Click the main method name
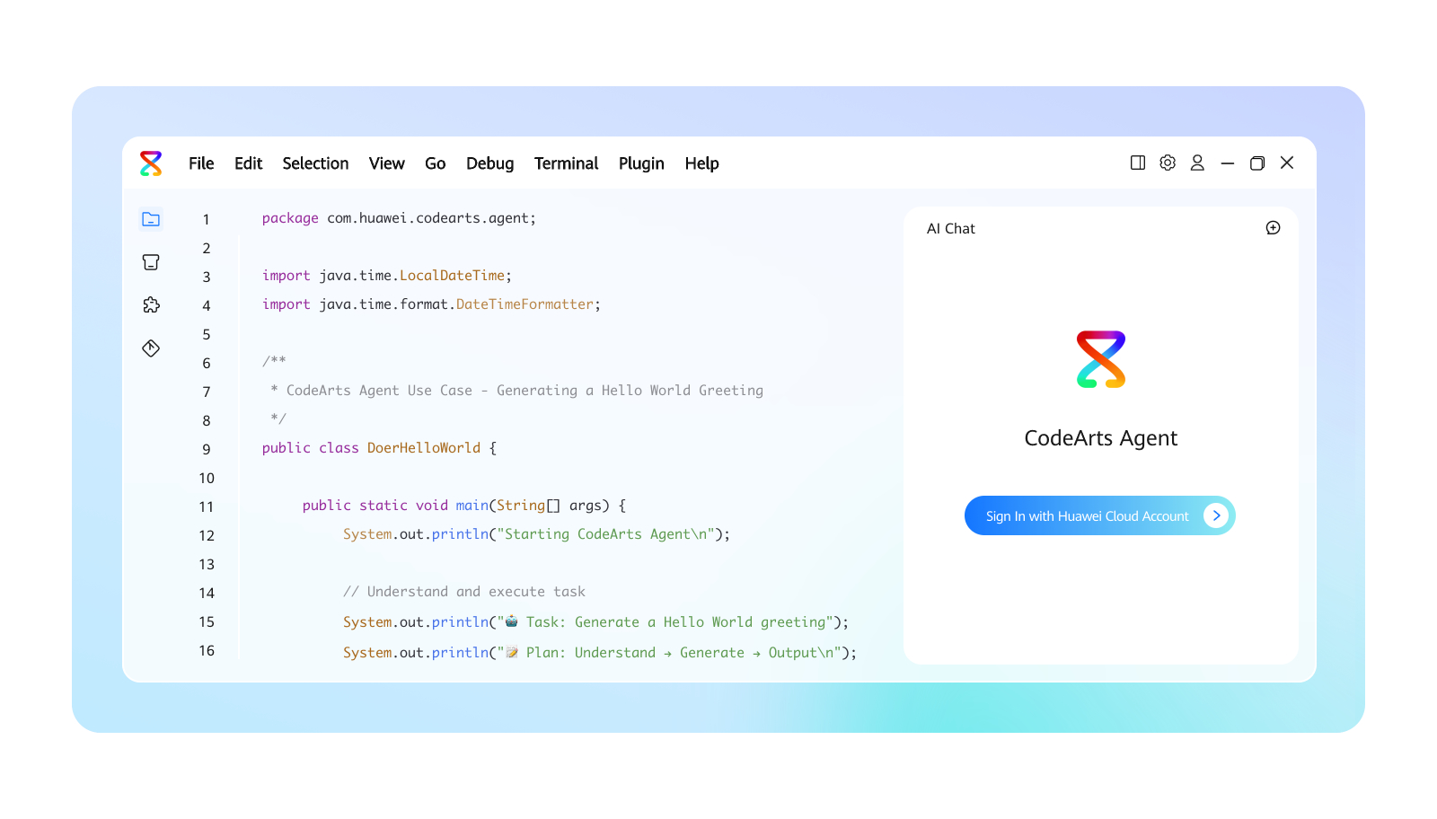Image resolution: width=1437 pixels, height=819 pixels. click(x=472, y=506)
